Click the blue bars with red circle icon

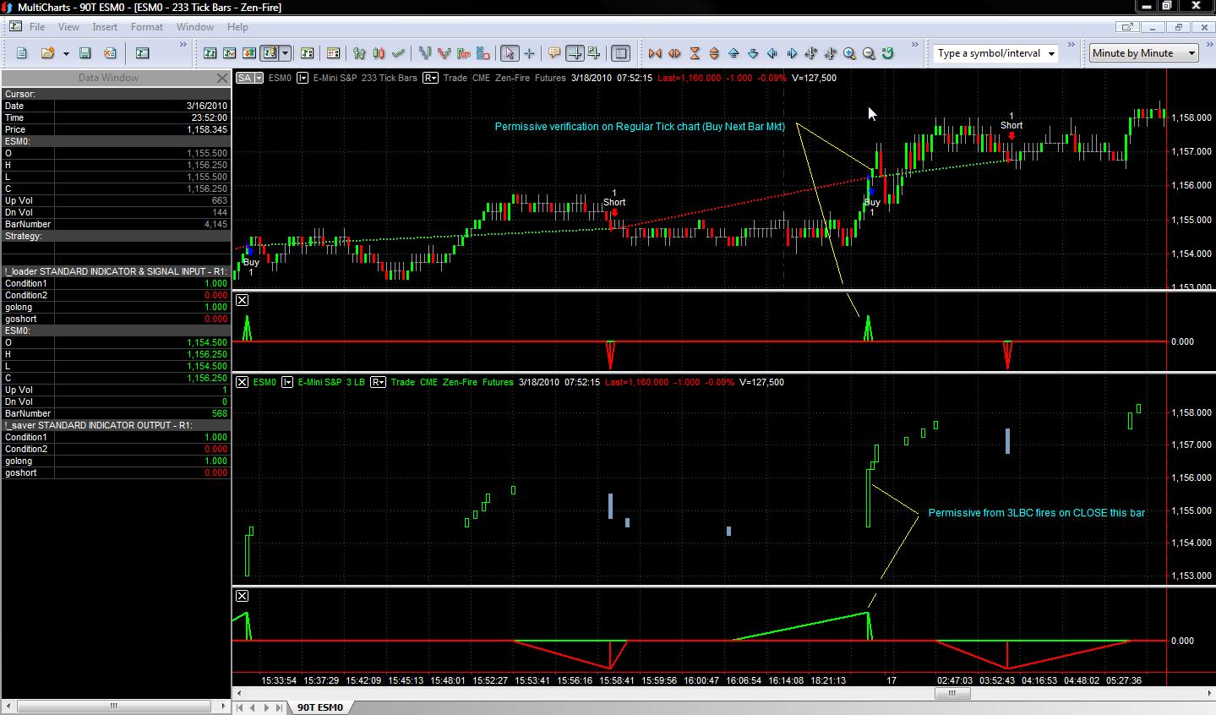tap(483, 53)
